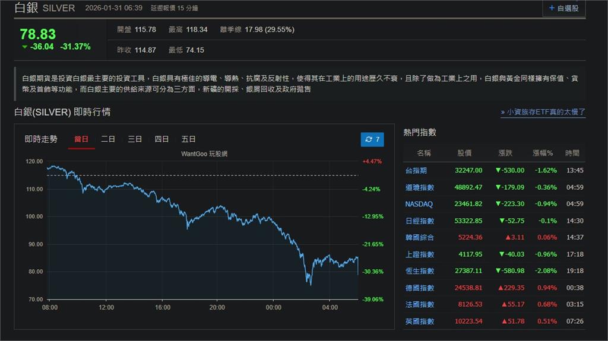This screenshot has width=608, height=341.
Task: Click the 韓國綜合 price 5224.36
Action: tap(470, 238)
